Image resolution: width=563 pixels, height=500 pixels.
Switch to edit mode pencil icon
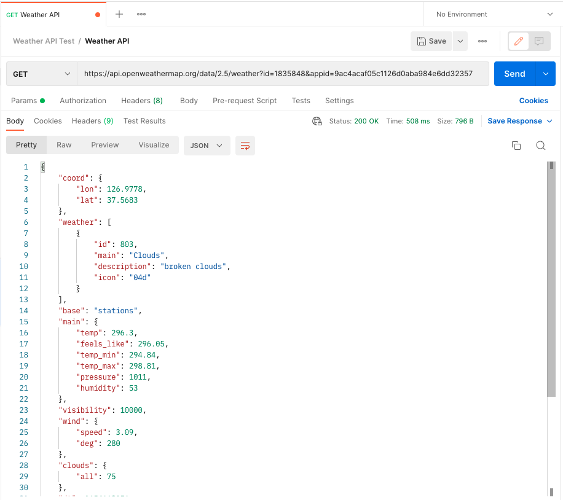[518, 41]
